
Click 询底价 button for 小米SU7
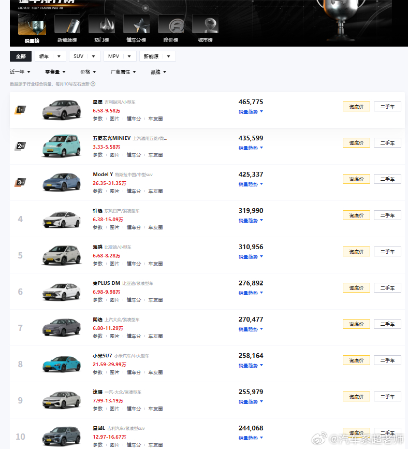[356, 360]
